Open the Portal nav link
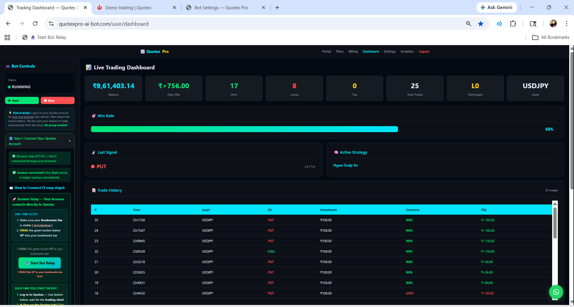Screen dimensions: 574x307 click(326, 51)
